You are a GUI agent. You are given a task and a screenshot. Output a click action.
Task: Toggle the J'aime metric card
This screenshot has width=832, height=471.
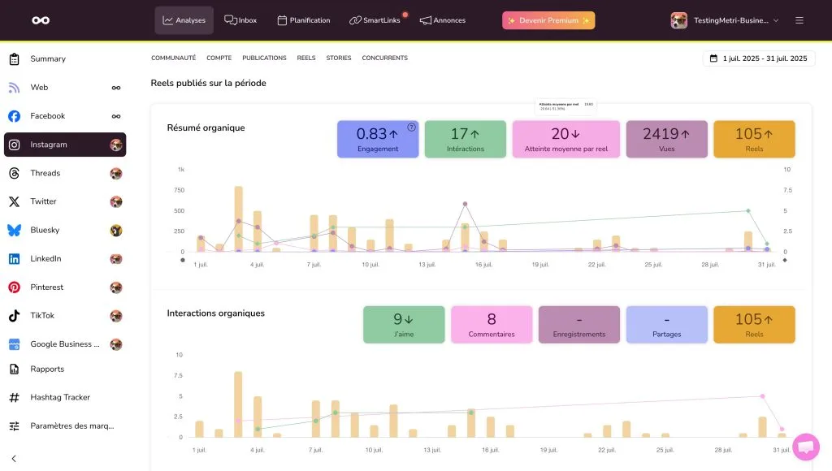pyautogui.click(x=404, y=324)
